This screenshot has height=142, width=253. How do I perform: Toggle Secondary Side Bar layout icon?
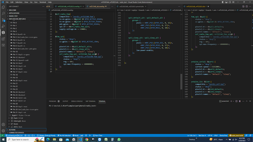click(x=230, y=2)
